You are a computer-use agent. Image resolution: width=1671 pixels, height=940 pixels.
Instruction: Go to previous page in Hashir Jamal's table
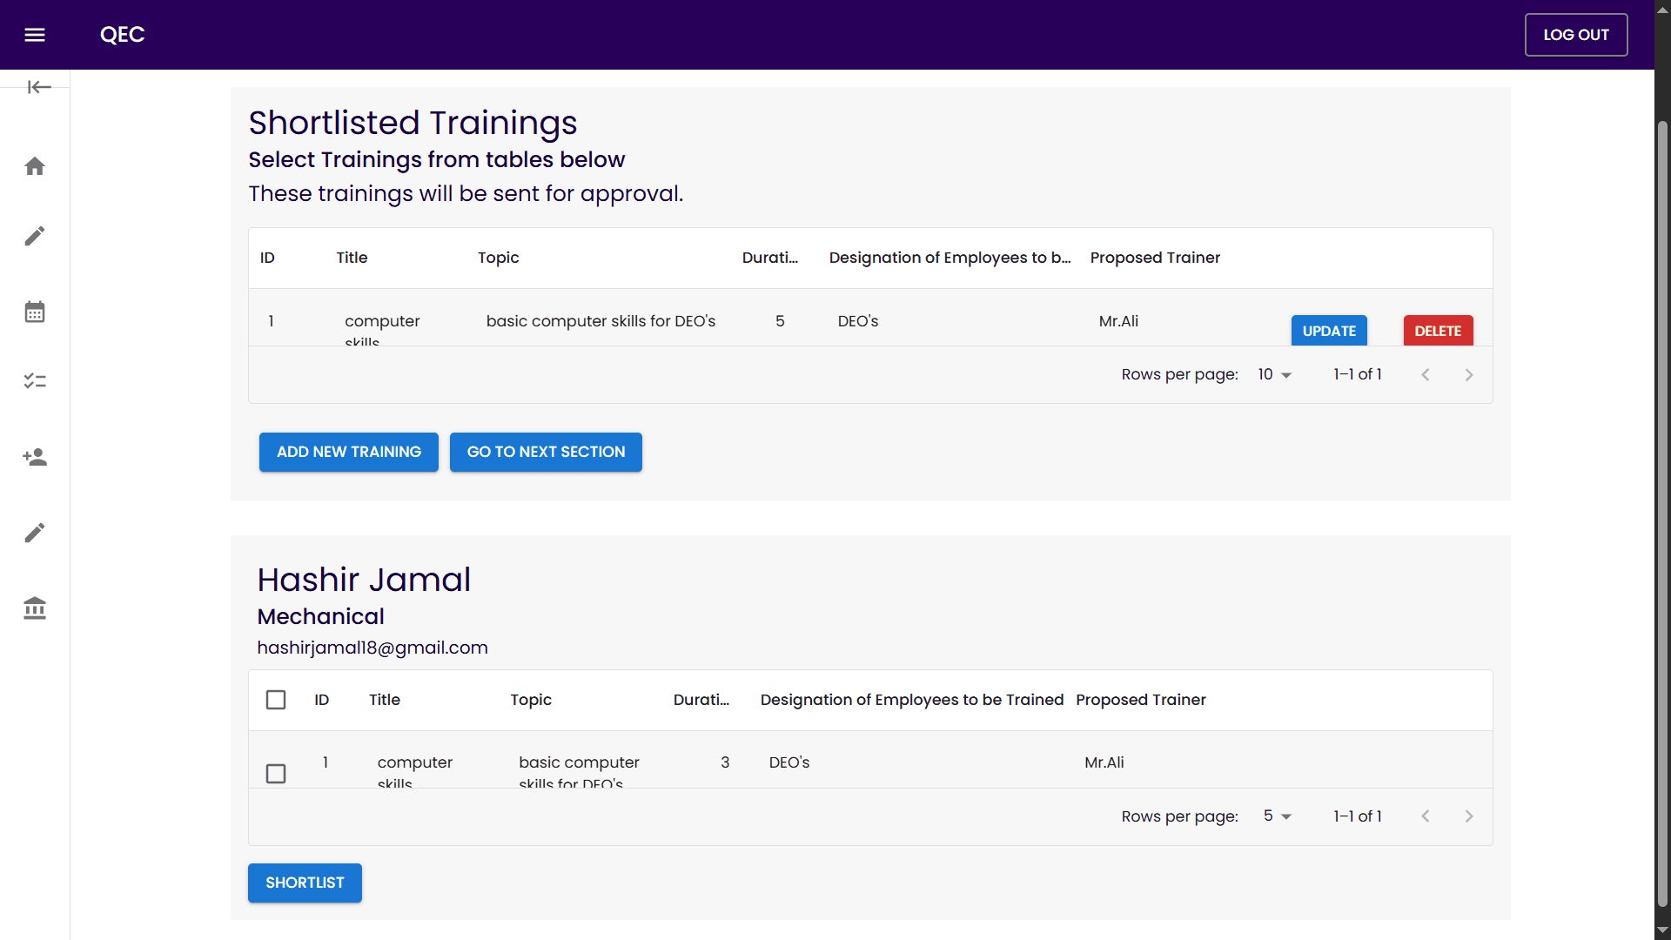point(1425,816)
